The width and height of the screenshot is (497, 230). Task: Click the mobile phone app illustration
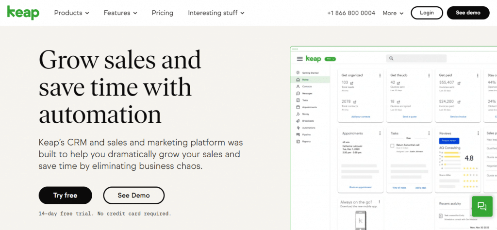click(x=361, y=220)
